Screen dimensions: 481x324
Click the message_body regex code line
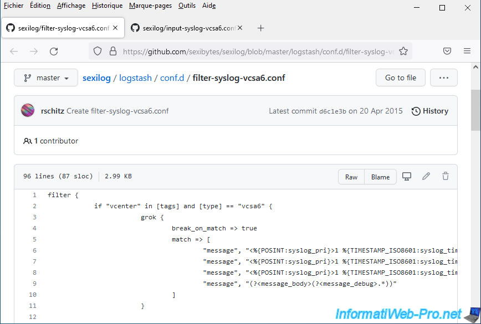pos(300,284)
